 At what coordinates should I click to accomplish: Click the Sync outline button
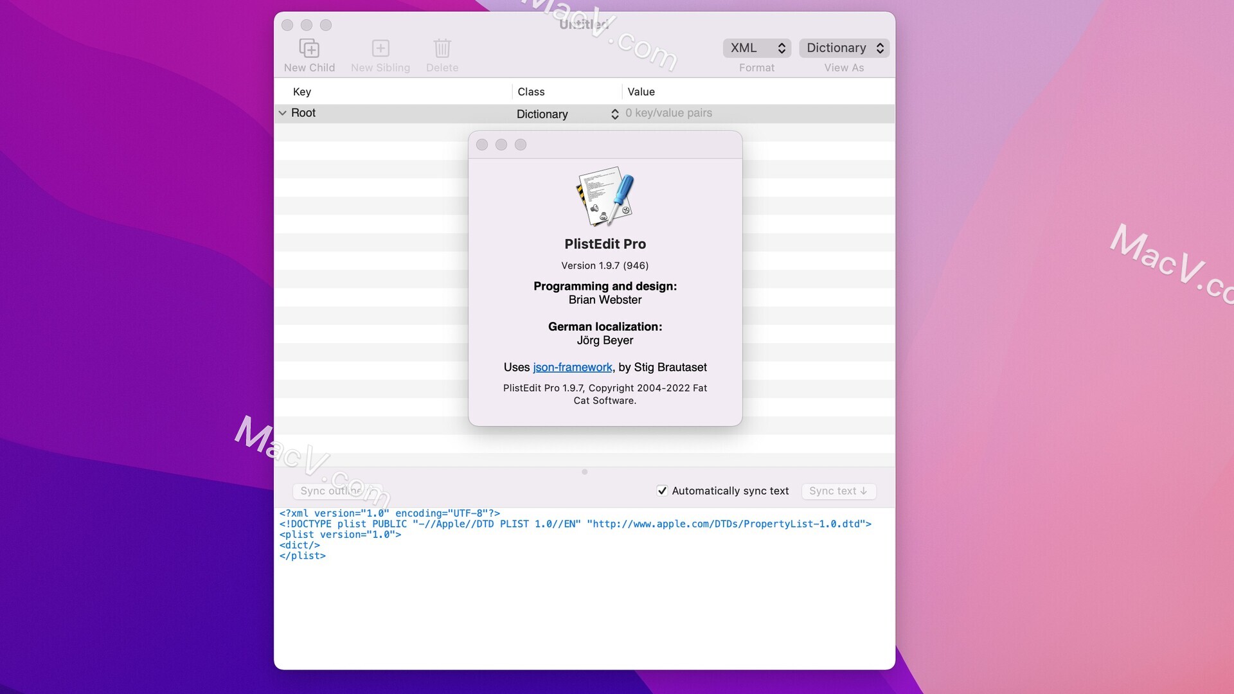tap(337, 491)
